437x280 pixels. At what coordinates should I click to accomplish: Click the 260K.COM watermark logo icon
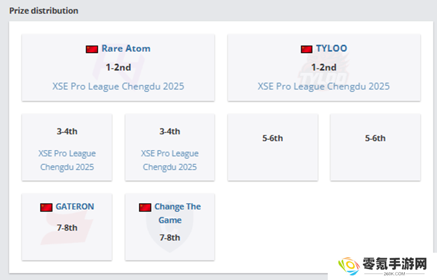coord(349,266)
